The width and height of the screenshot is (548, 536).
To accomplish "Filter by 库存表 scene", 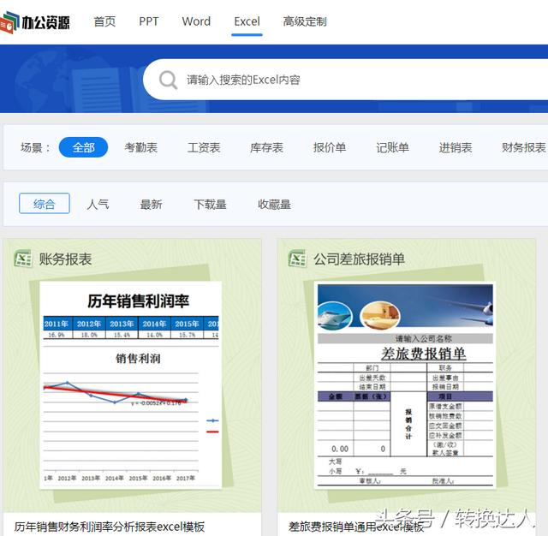I will tap(266, 147).
